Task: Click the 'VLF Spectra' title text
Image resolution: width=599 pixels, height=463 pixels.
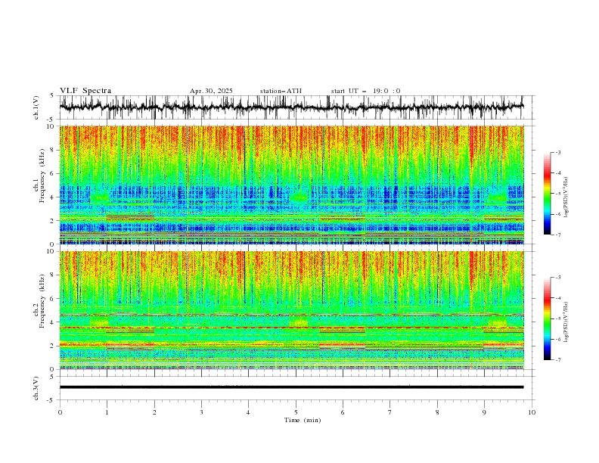Action: [85, 91]
